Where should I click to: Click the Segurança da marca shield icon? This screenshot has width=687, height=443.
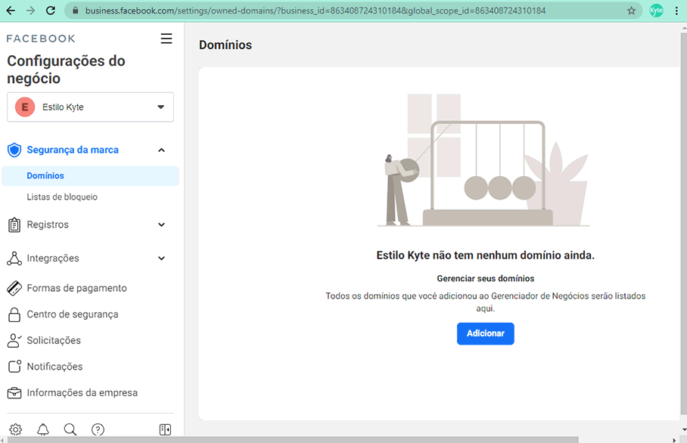click(x=14, y=150)
